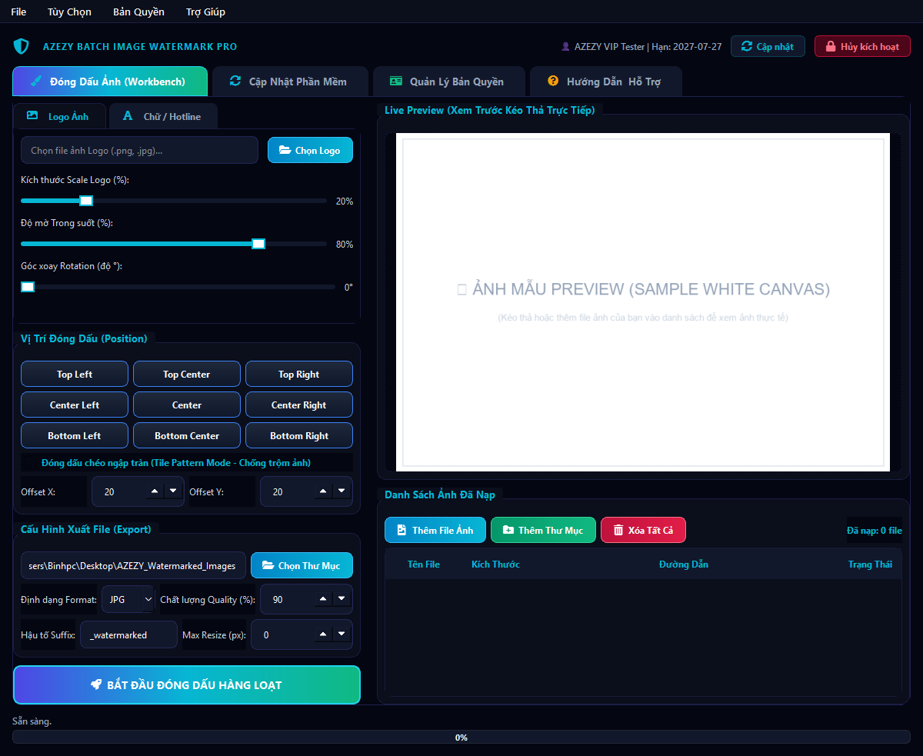
Task: Choose the Top Left watermark position
Action: coord(75,374)
